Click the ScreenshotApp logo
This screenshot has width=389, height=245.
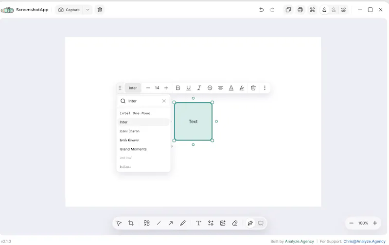coord(7,10)
